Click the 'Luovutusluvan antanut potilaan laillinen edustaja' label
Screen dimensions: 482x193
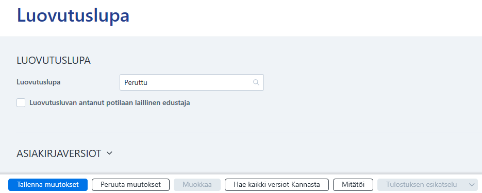pos(110,103)
